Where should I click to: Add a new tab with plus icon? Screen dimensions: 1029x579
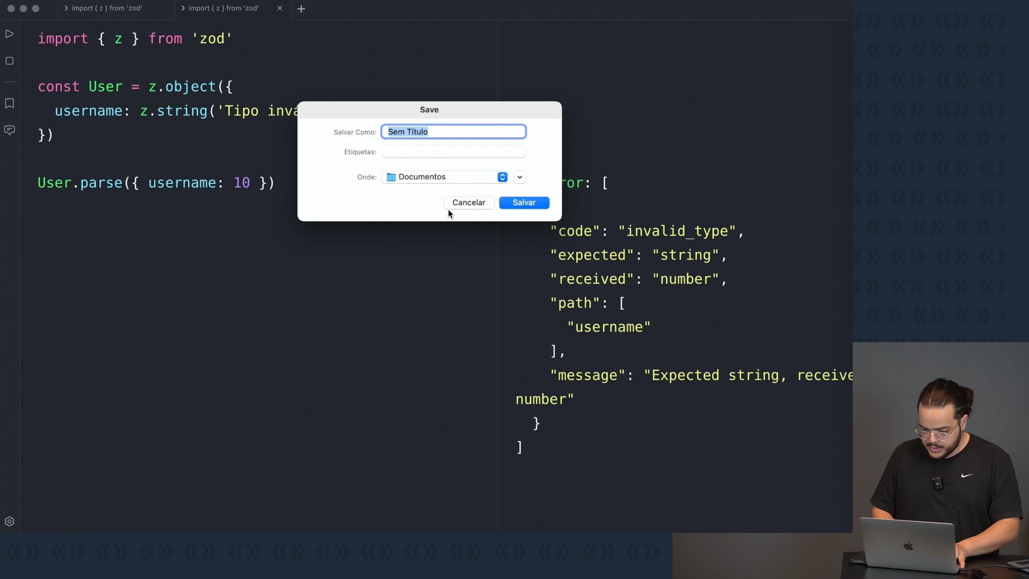coord(301,9)
